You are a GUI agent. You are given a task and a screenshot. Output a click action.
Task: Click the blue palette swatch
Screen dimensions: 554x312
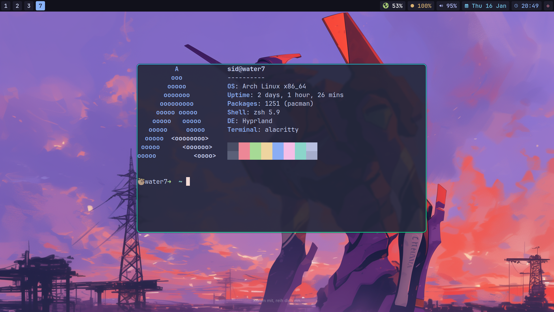[278, 151]
